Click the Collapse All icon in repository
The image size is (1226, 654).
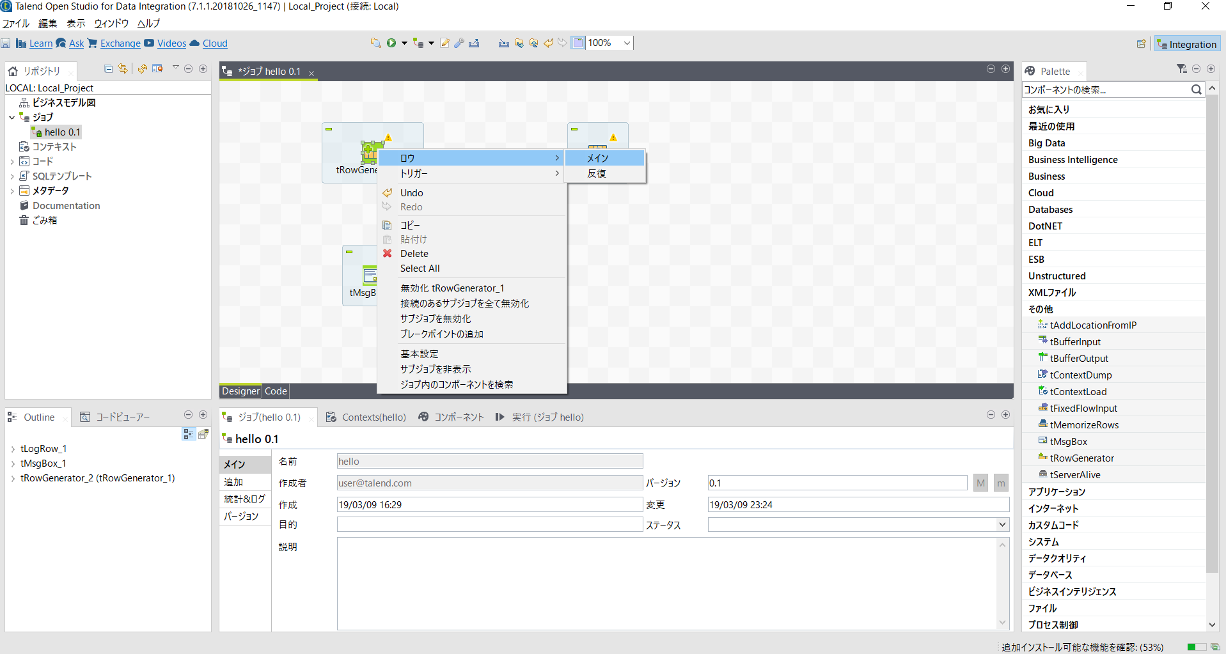point(108,69)
